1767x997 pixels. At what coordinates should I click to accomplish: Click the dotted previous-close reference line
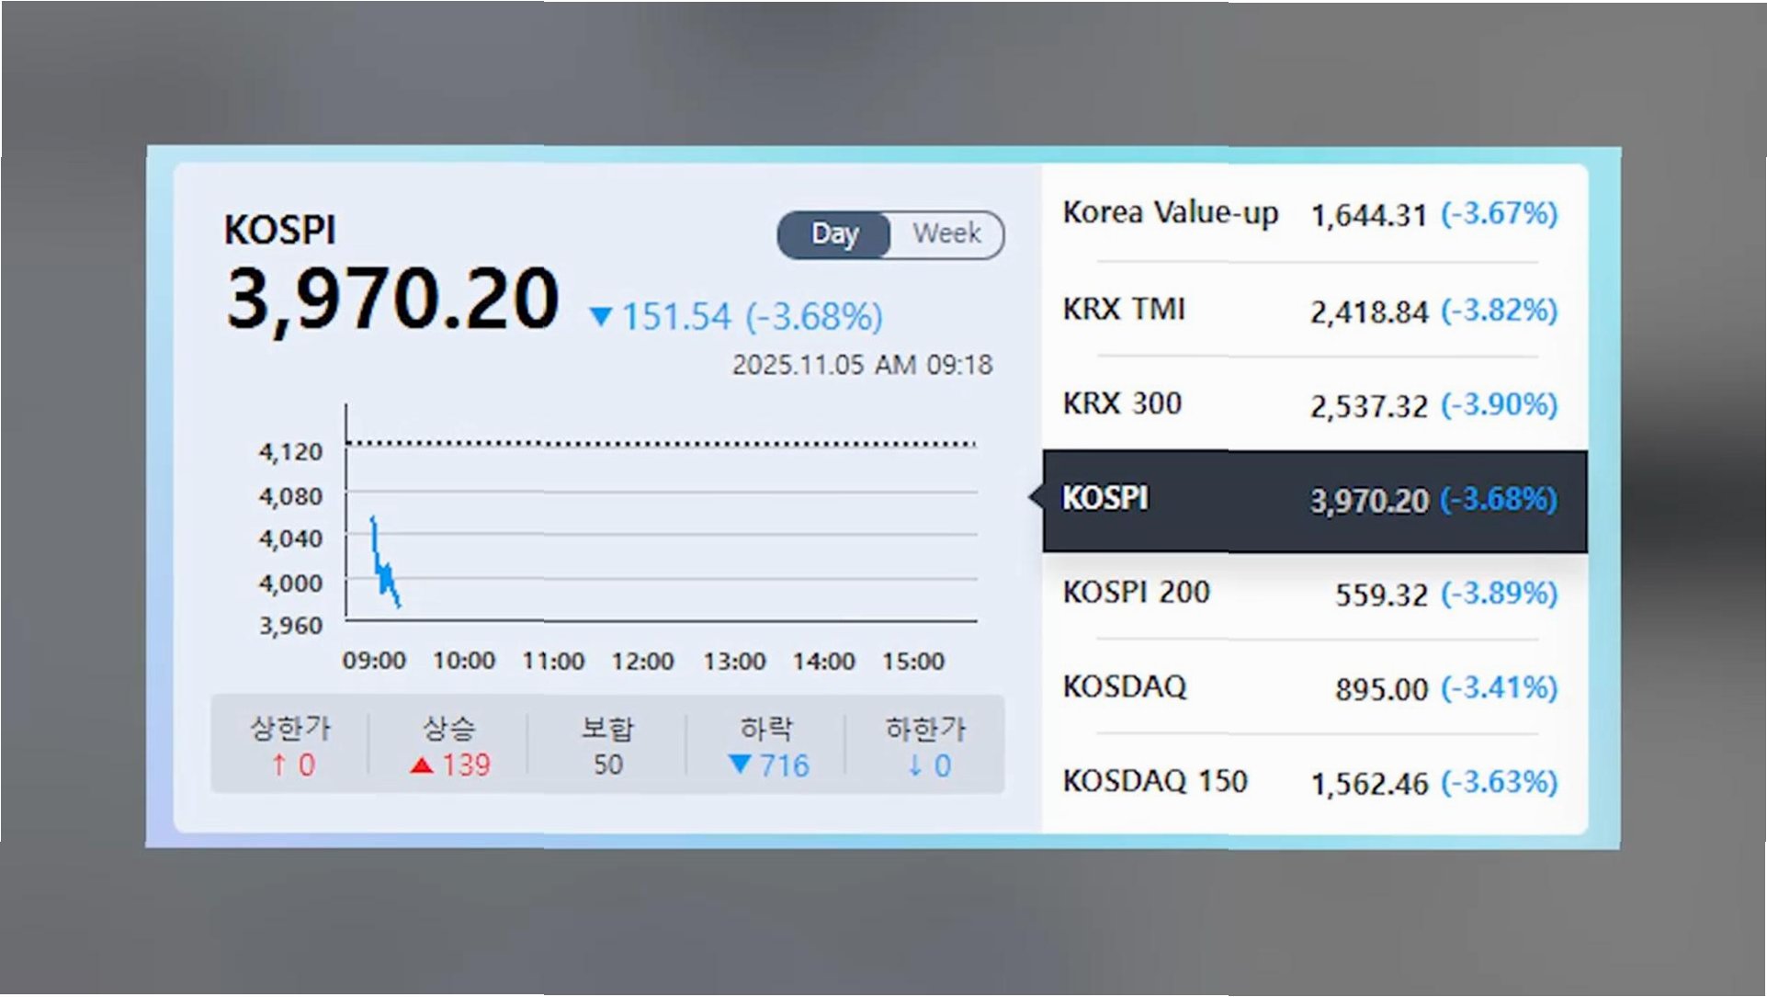pos(662,445)
